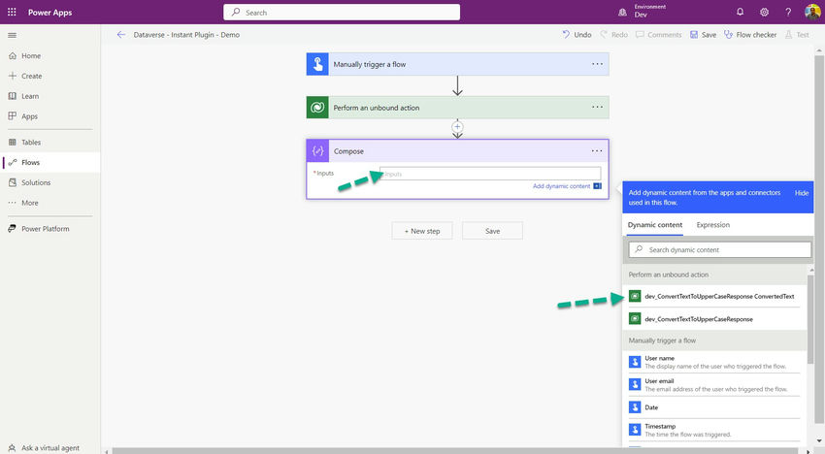Click the Compose Inputs field

[490, 174]
